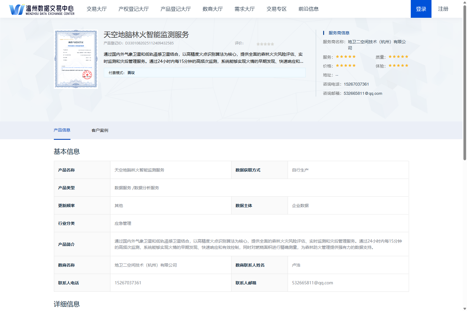Screen dimensions: 467x311
Task: Go to 需求大厅 page
Action: 244,9
